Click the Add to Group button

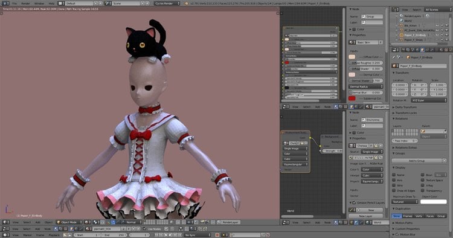point(417,160)
